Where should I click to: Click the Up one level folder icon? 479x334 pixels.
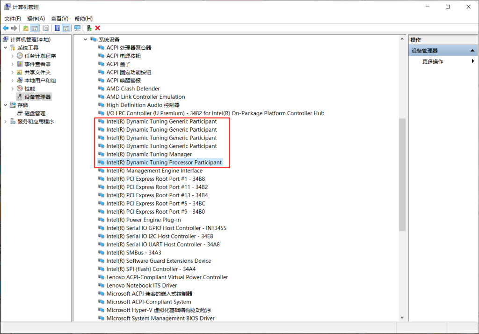[x=25, y=28]
